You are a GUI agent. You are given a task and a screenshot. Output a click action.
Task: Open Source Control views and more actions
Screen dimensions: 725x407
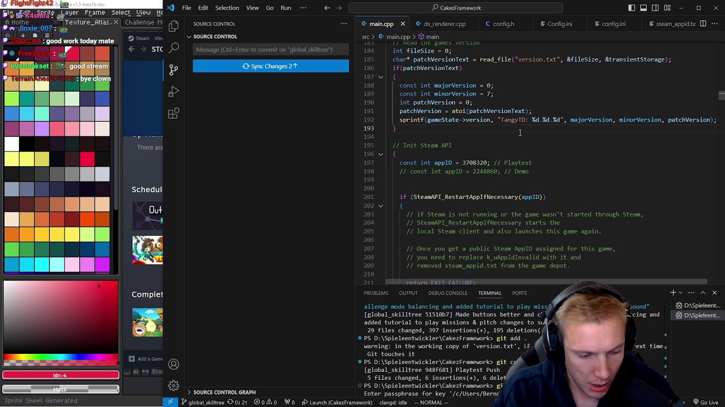click(x=344, y=24)
